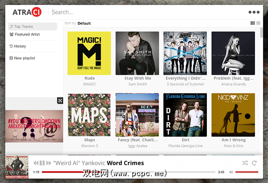Create a New playlist
The image size is (268, 183).
(33, 58)
